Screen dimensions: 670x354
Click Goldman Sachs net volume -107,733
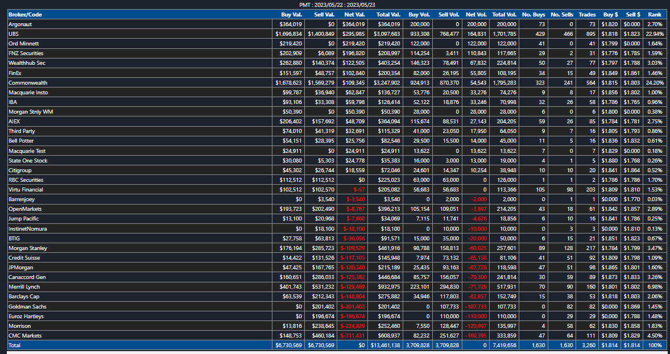pyautogui.click(x=476, y=307)
